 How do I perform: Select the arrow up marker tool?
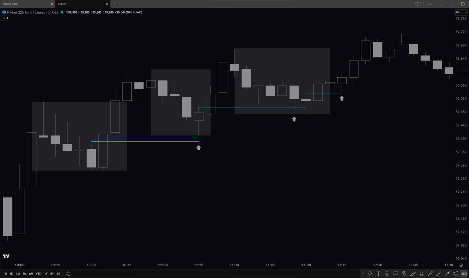(421, 274)
